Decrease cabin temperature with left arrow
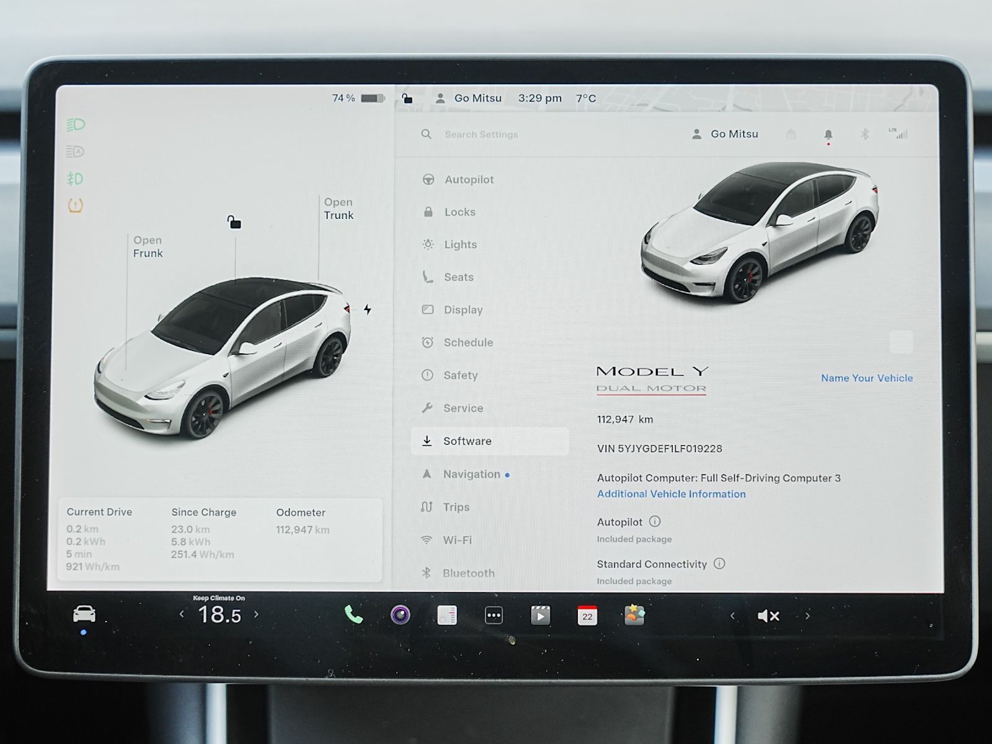This screenshot has height=744, width=992. pos(182,614)
